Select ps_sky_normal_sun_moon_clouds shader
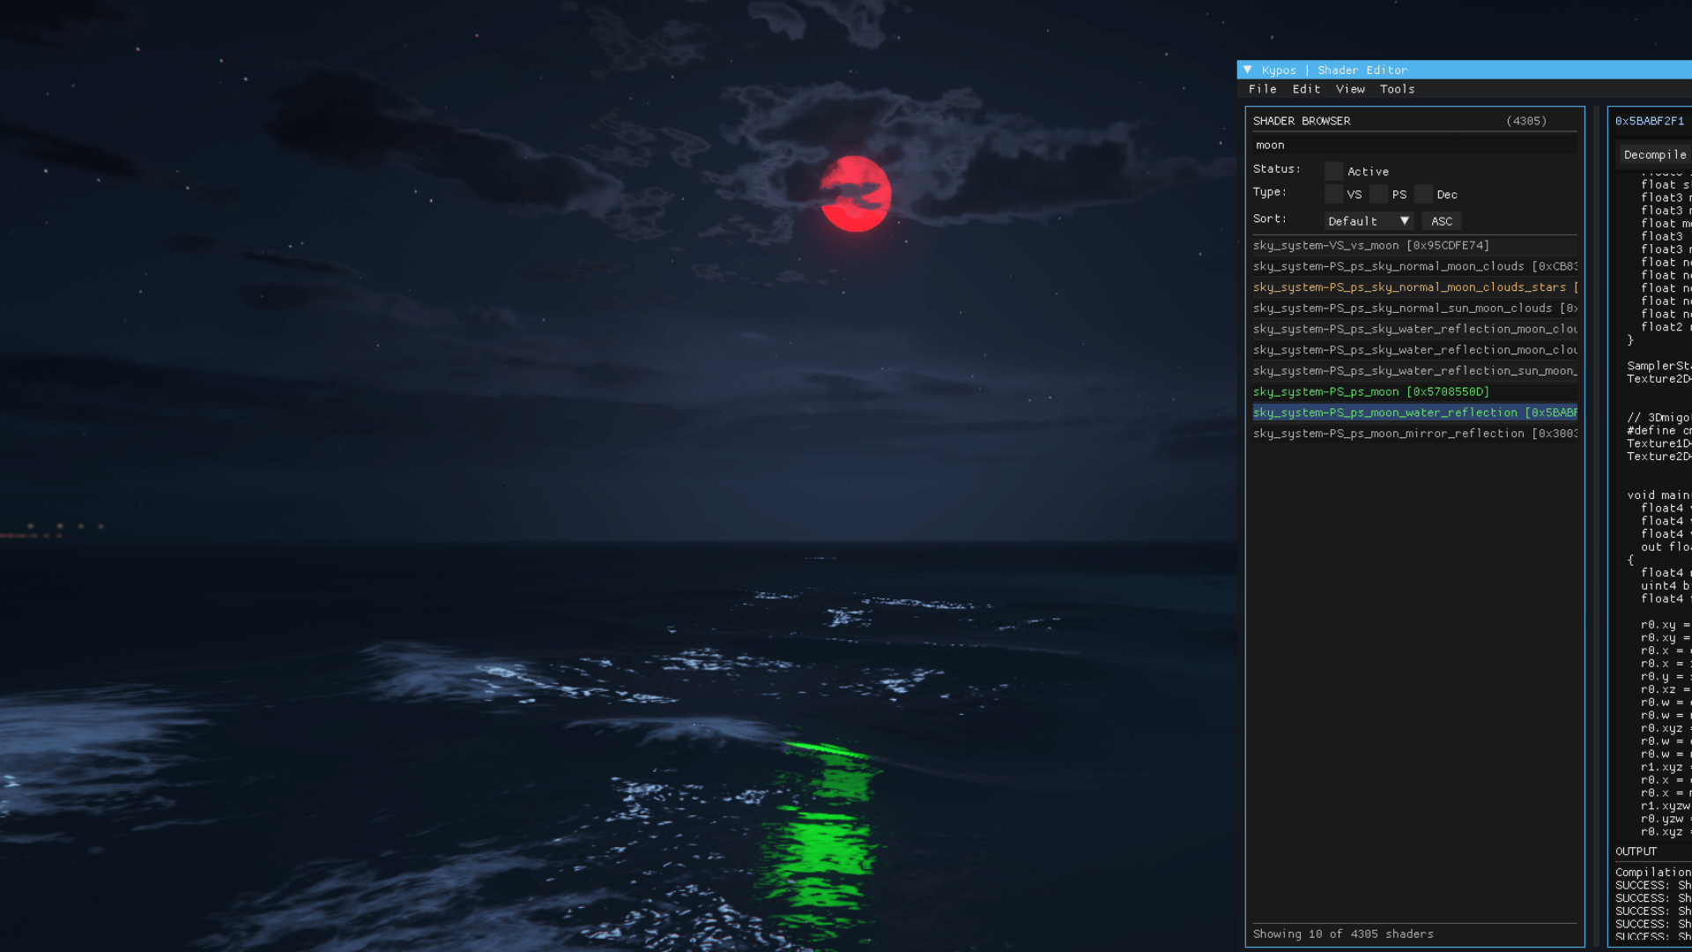The width and height of the screenshot is (1692, 952). (x=1414, y=309)
